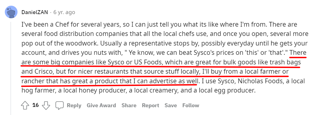
Task: Follow this comment thread
Action: coord(191,106)
